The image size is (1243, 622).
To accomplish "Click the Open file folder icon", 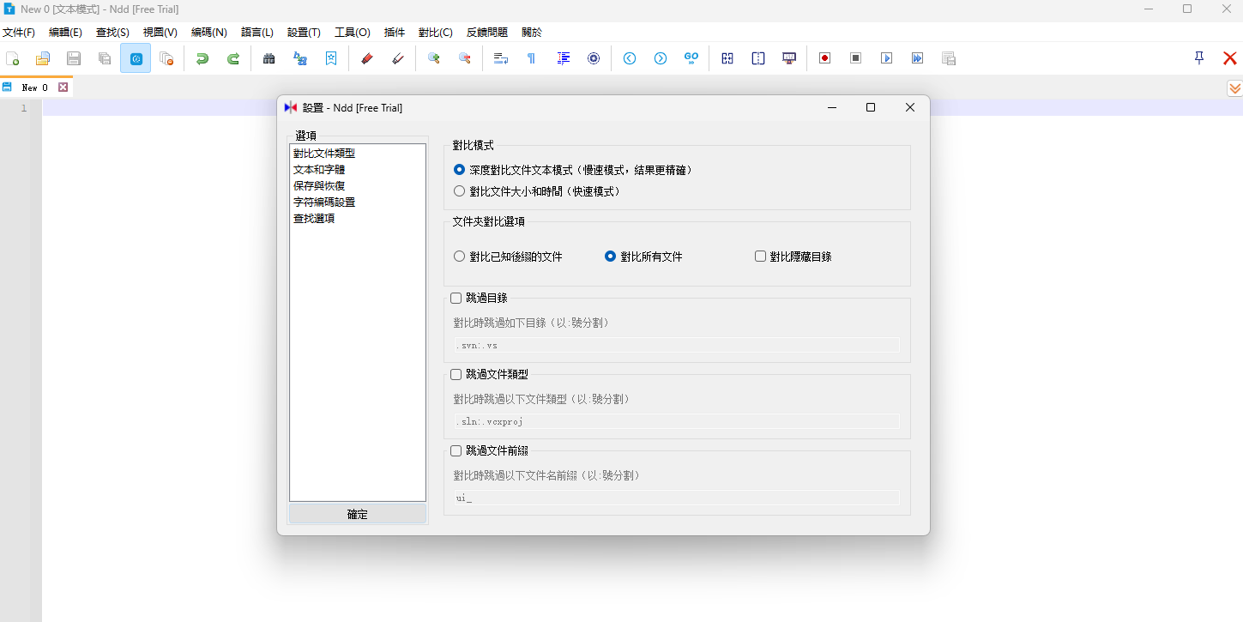I will (43, 58).
